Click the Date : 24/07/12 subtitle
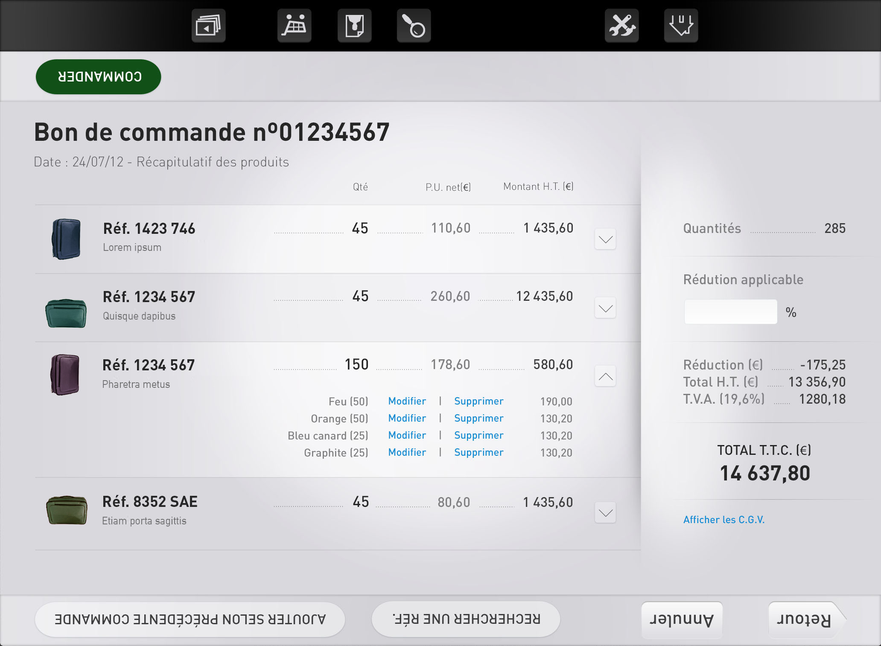 tap(161, 162)
